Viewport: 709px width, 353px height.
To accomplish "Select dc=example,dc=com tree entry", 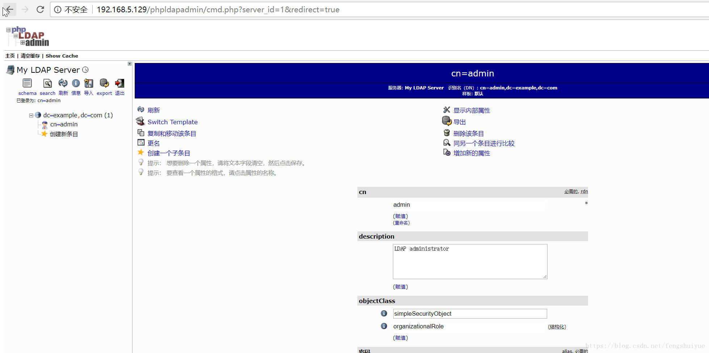I will click(78, 115).
